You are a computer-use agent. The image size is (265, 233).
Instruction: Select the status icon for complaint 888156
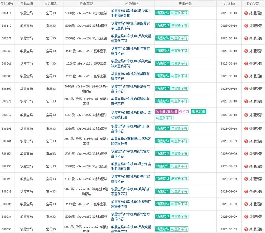[x=246, y=154]
